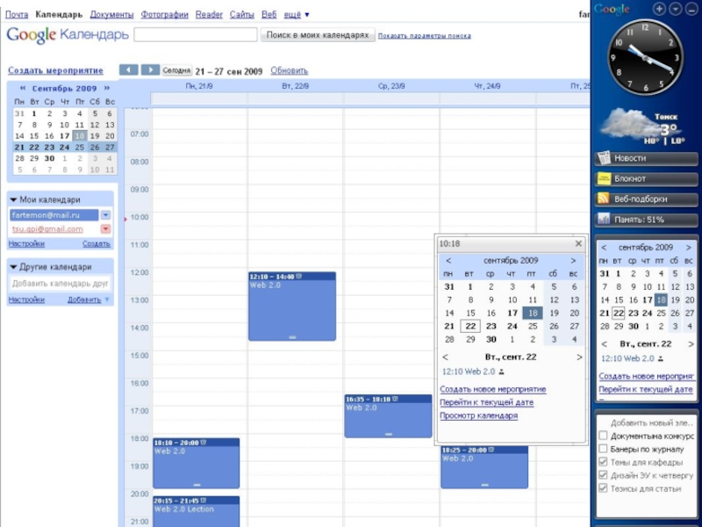Open the sidebar menu dropdown arrow icon
The image size is (702, 527).
click(x=675, y=9)
